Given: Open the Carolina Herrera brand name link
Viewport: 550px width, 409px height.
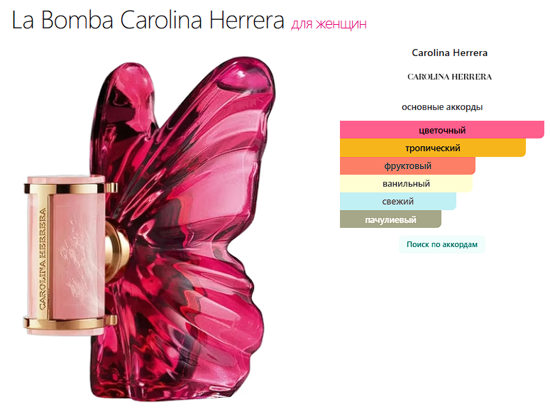Looking at the screenshot, I should click(449, 53).
